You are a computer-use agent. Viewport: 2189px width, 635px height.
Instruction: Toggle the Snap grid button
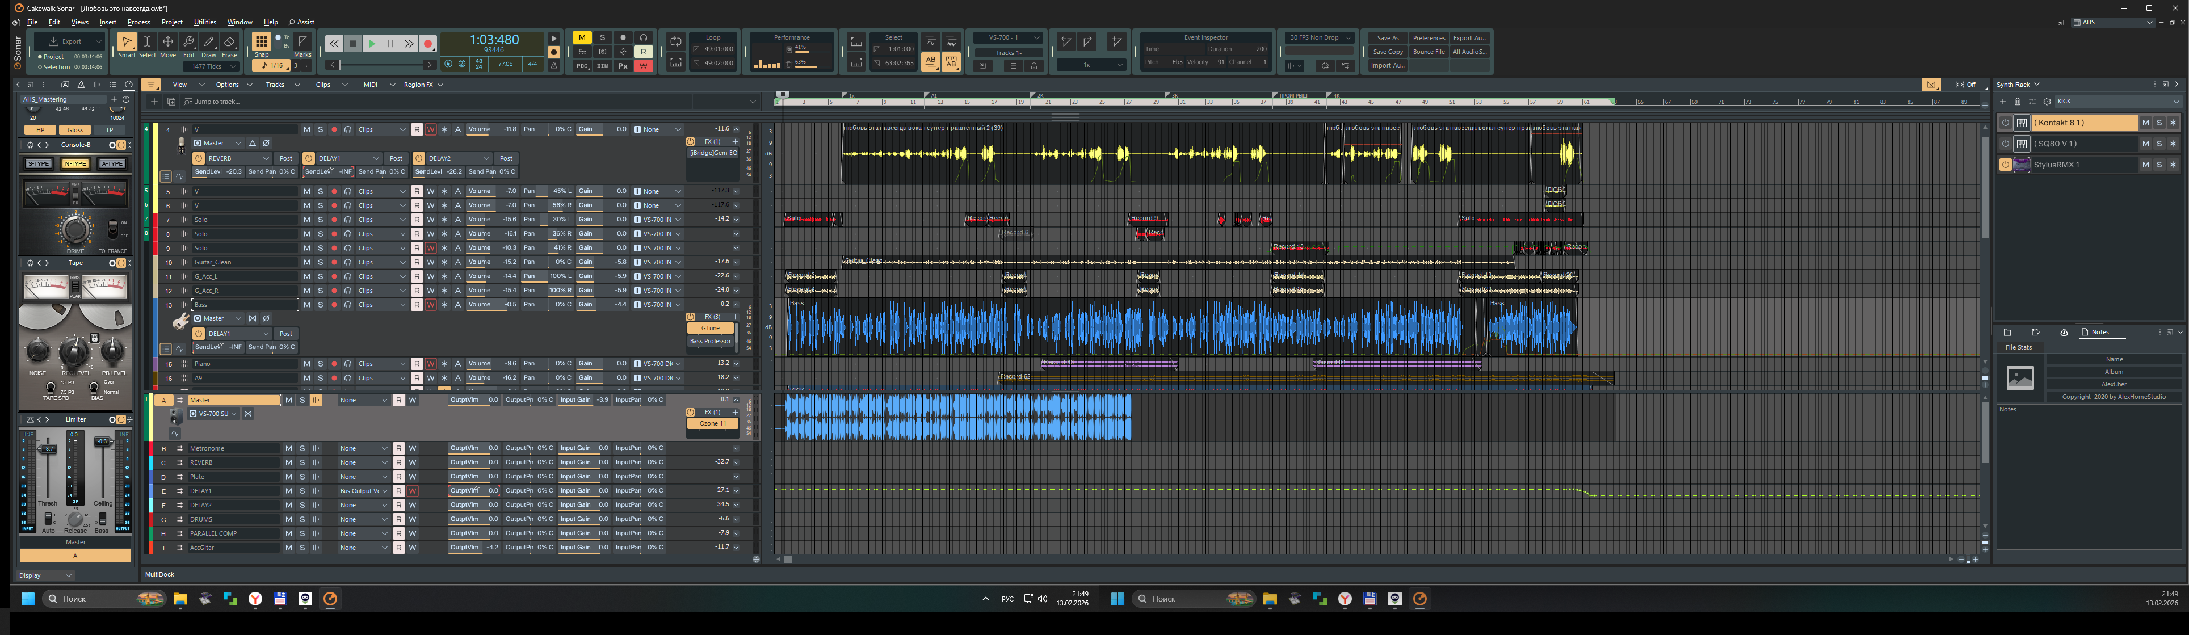(262, 41)
